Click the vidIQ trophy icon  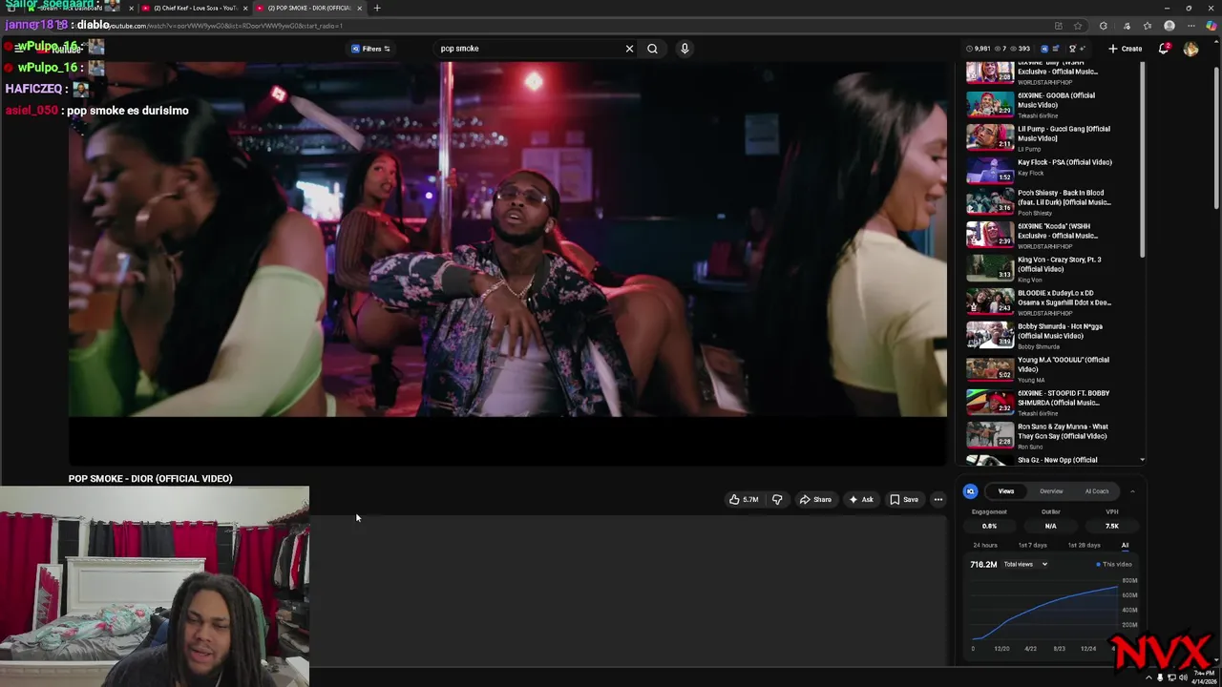point(1073,49)
